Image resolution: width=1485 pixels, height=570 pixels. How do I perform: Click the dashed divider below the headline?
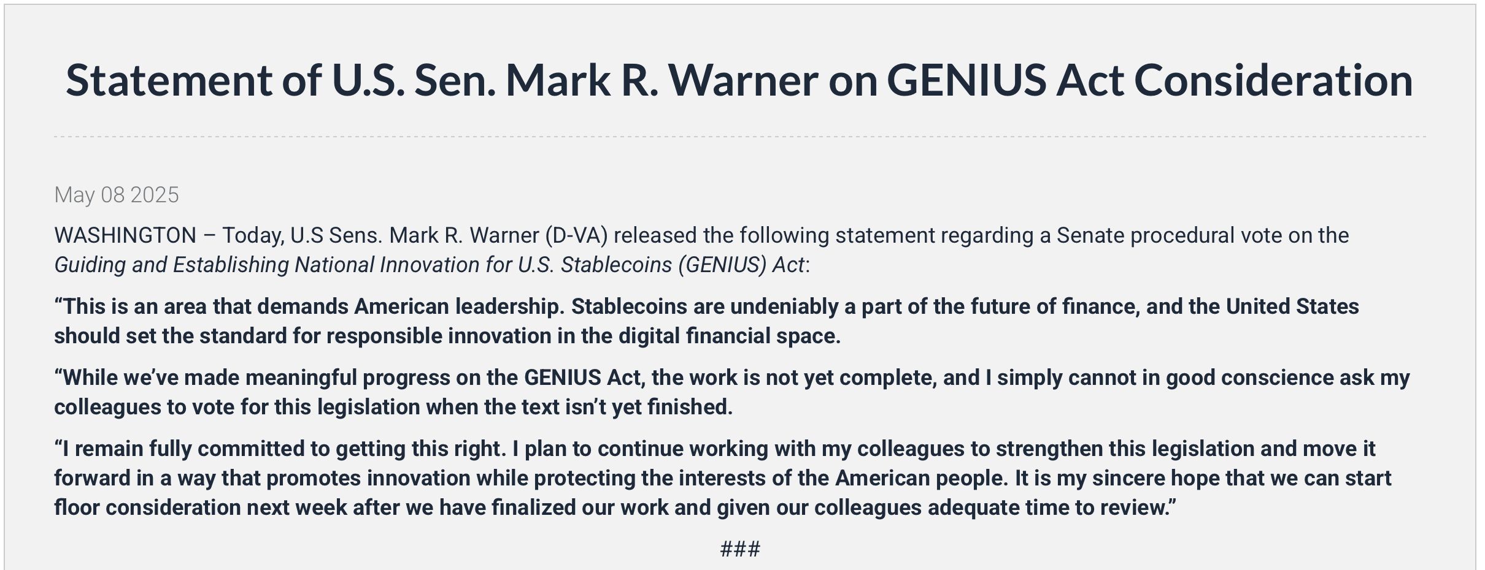point(739,137)
